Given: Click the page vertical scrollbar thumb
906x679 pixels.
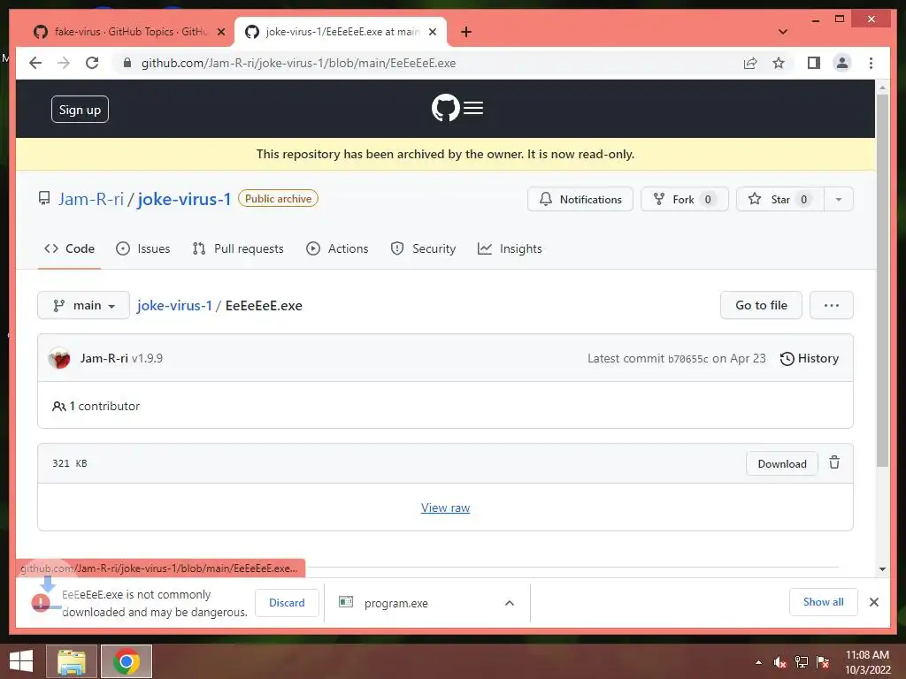Looking at the screenshot, I should (x=882, y=280).
